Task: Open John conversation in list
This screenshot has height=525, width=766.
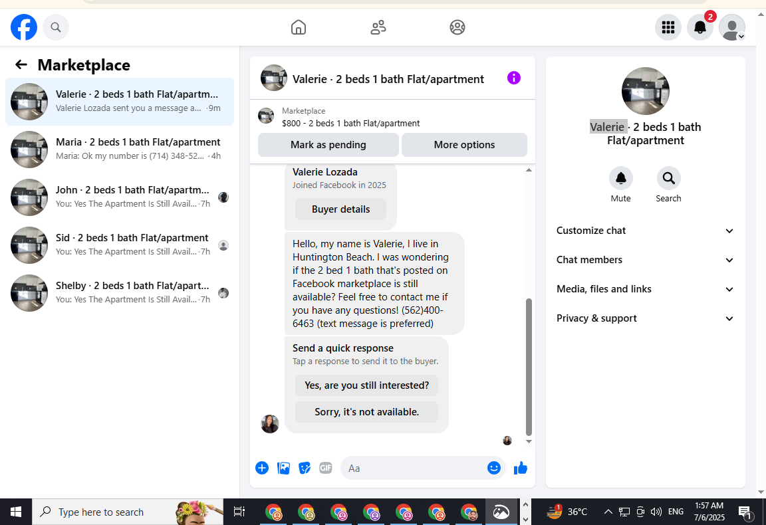Action: tap(120, 197)
